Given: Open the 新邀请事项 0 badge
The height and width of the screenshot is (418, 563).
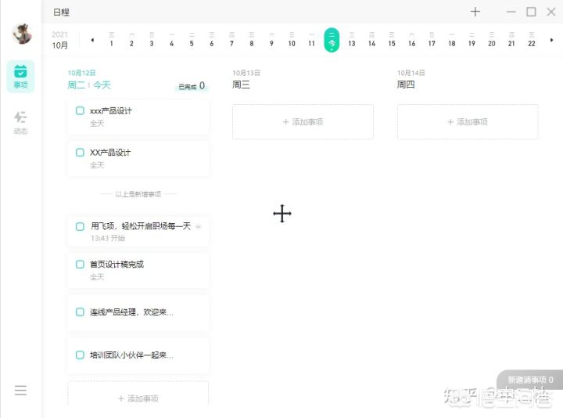Looking at the screenshot, I should coord(530,380).
